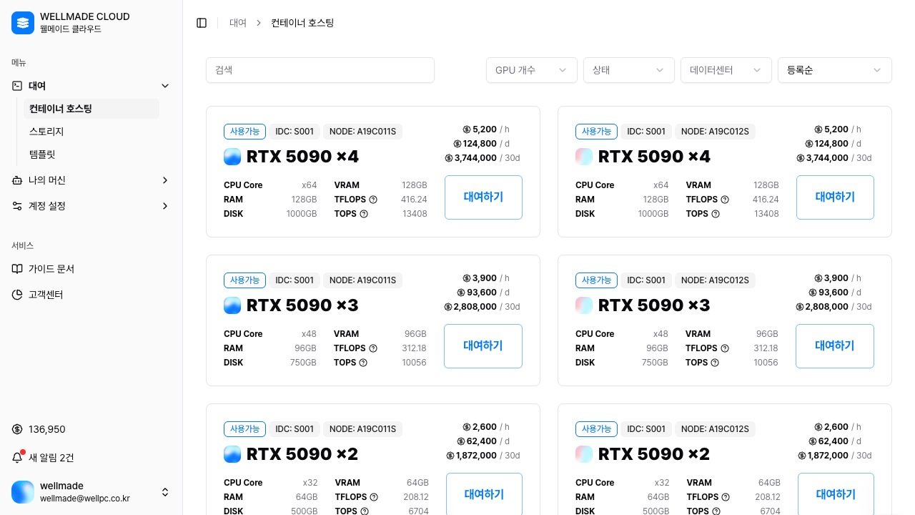The width and height of the screenshot is (915, 515).
Task: Click TFLOPS help icon on A19C011S ×4 card
Action: click(x=373, y=200)
